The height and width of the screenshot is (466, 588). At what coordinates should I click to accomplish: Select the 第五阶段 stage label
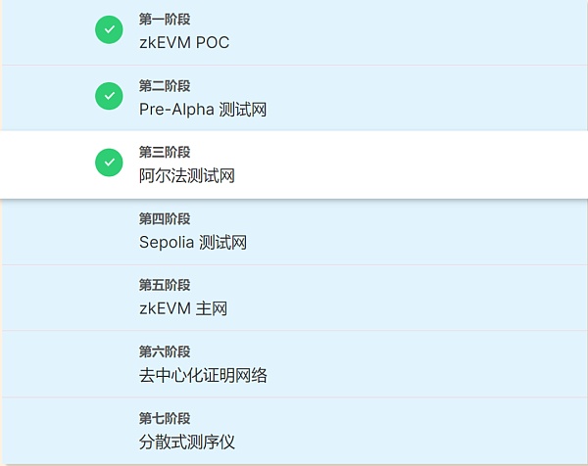165,286
